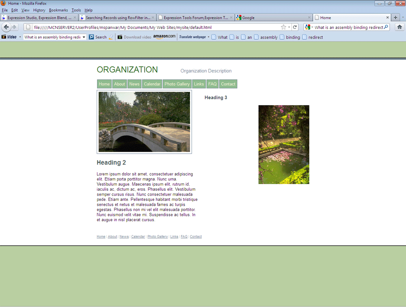Click the footer Home link
Screen dimensions: 406x307
point(101,237)
